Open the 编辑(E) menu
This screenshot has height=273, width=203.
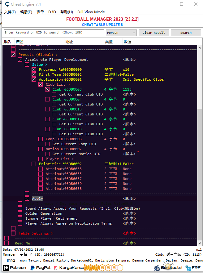pyautogui.click(x=26, y=12)
